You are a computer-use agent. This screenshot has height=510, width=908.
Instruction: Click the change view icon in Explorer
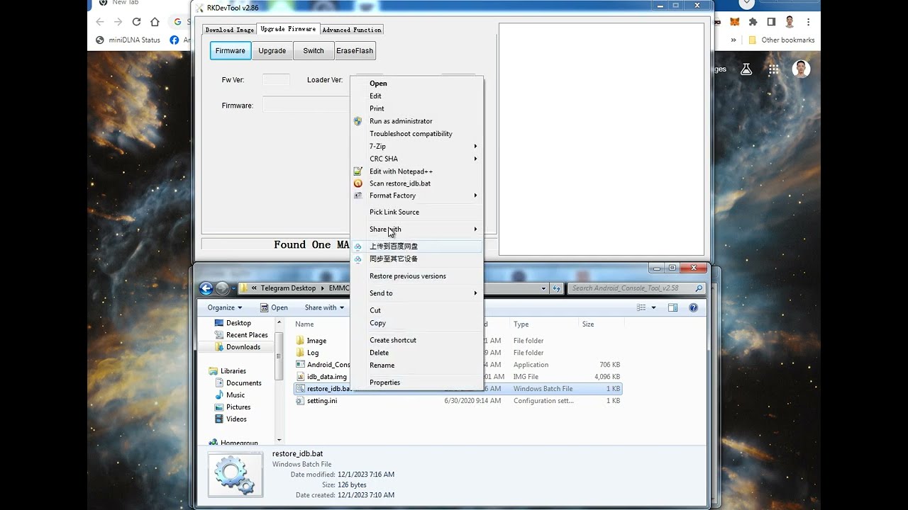[641, 307]
